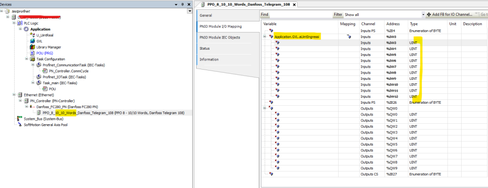This screenshot has height=188, width=488.
Task: Click the U_UintReal data type icon
Action: pos(32,35)
